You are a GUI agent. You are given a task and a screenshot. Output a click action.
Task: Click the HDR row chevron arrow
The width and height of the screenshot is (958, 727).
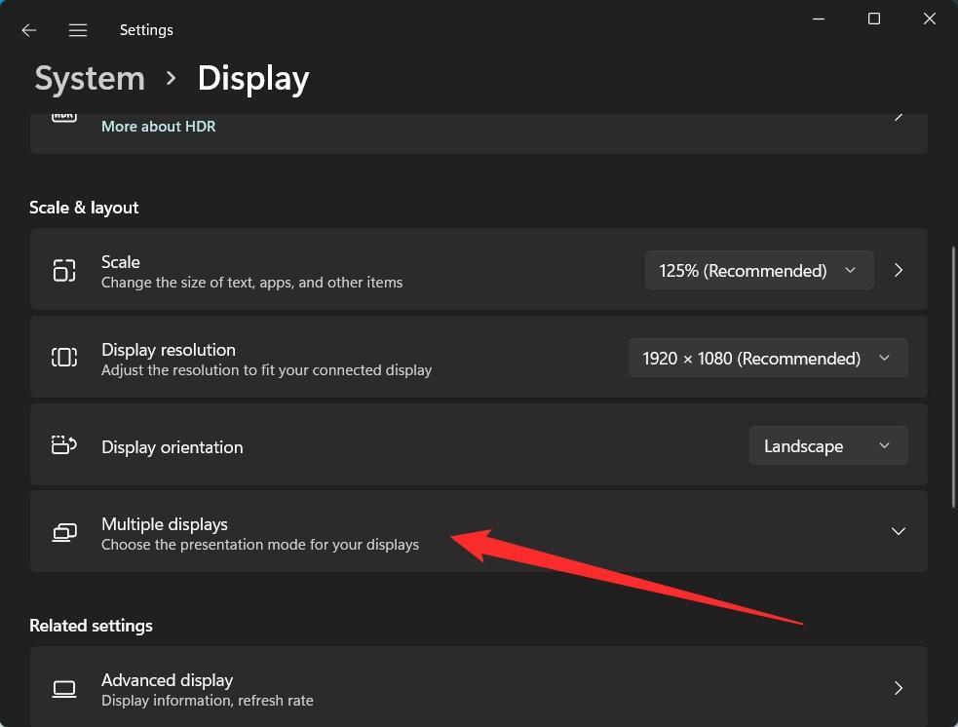pos(899,117)
